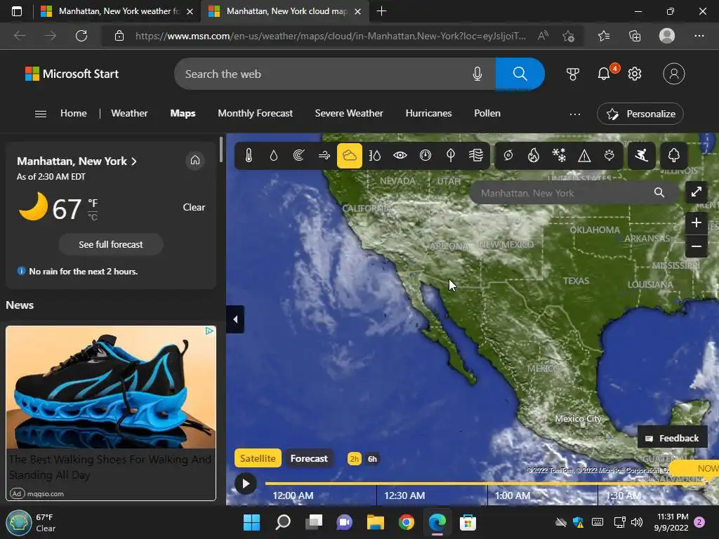Open Microsoft Rewards trophy icon
Screen dimensions: 719x539
pos(573,74)
